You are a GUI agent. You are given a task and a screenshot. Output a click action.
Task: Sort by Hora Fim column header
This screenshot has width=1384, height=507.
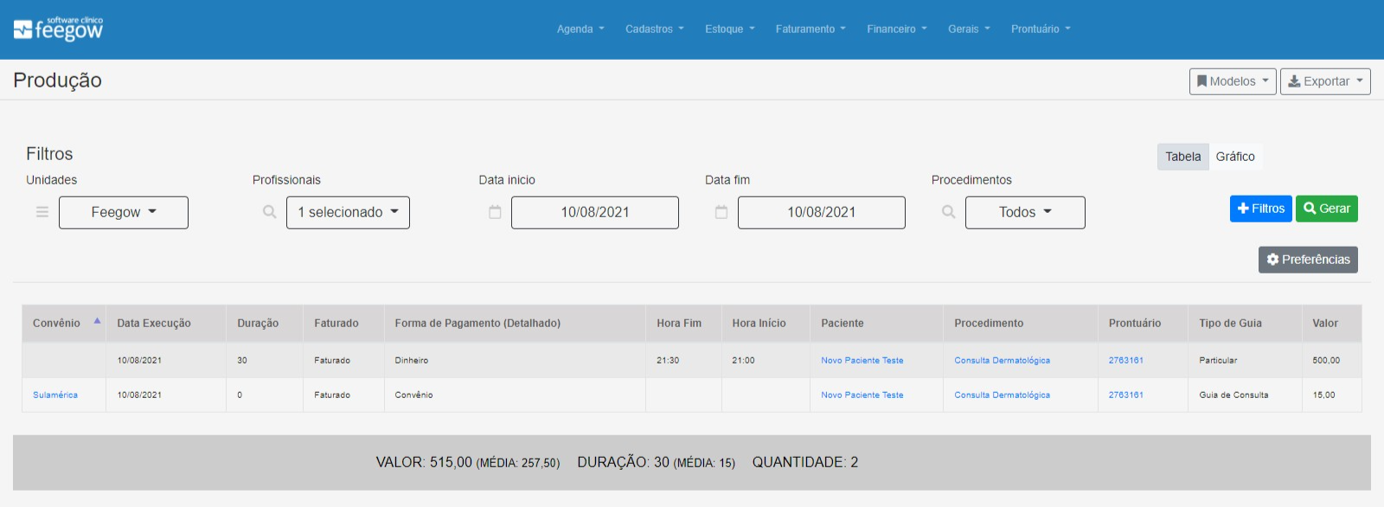(x=683, y=324)
